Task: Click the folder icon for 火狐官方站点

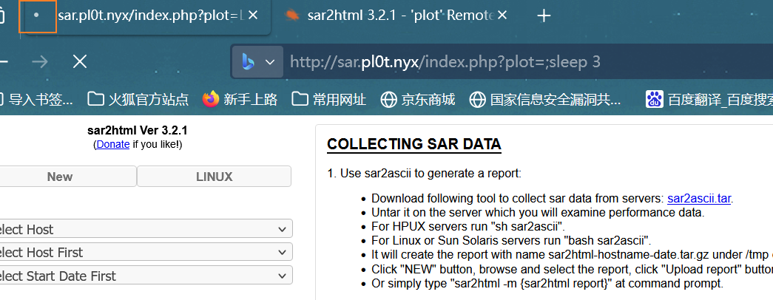Action: (95, 99)
